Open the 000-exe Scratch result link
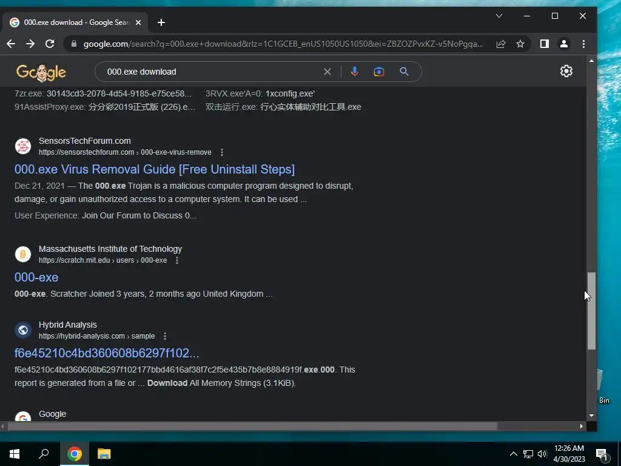 tap(36, 277)
